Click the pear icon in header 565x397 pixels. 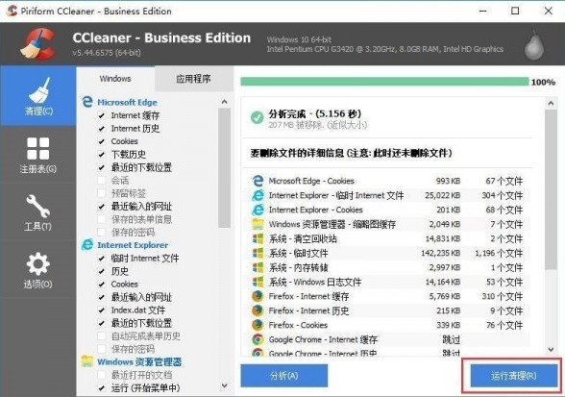[534, 46]
